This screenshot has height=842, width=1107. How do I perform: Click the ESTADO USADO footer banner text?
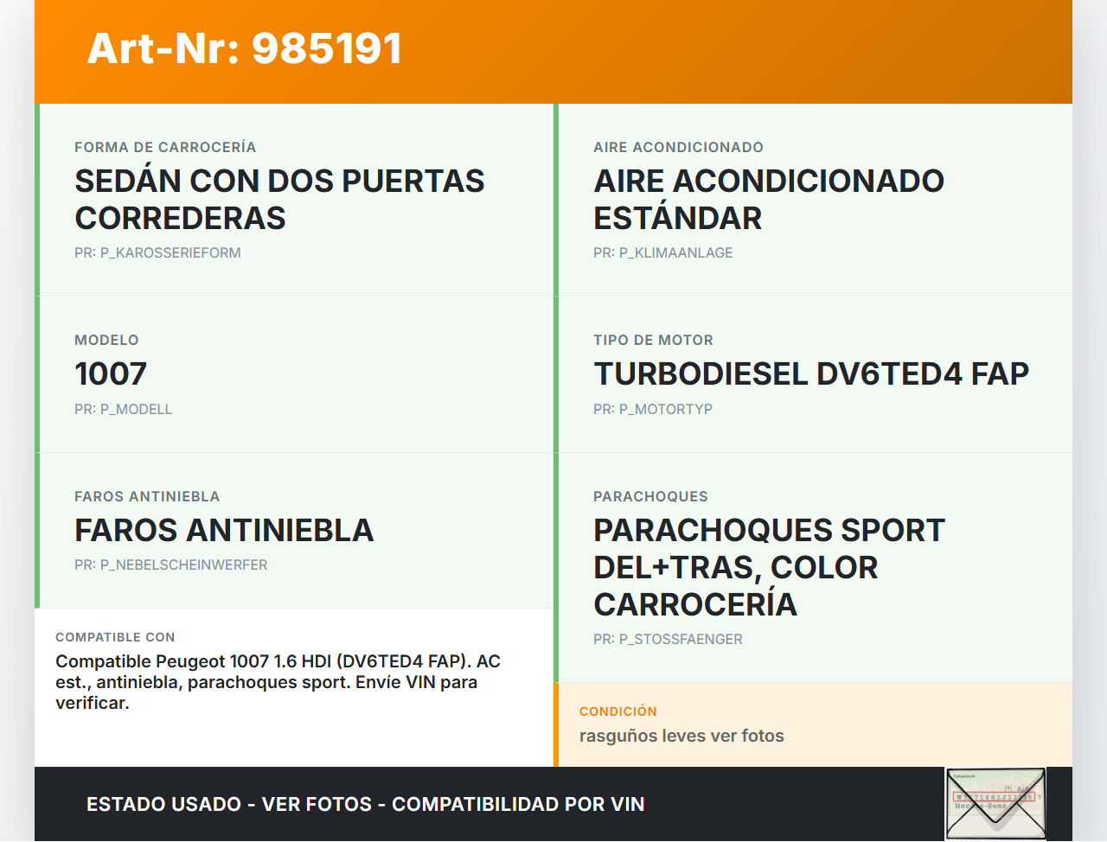click(365, 805)
